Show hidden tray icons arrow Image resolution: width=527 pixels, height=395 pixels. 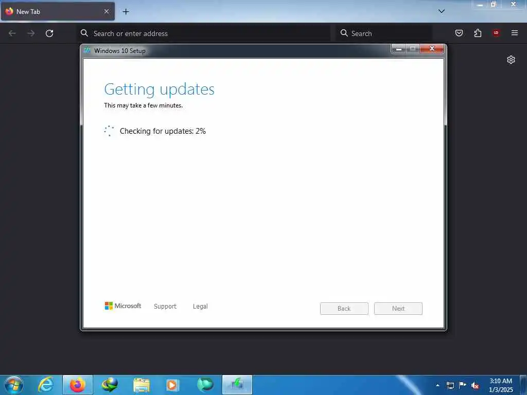click(437, 385)
